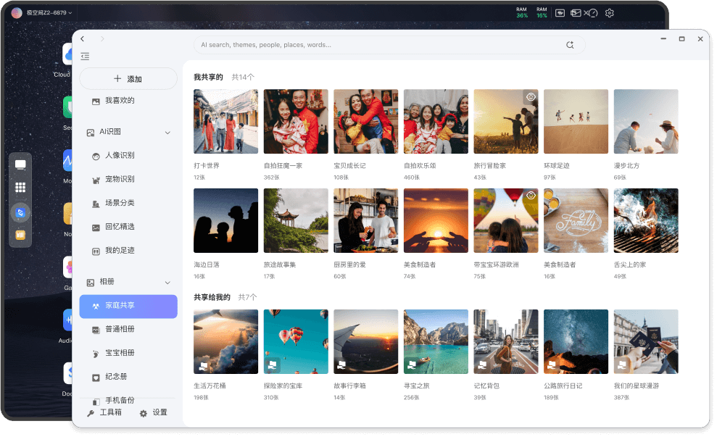This screenshot has height=437, width=717.
Task: Click the AI search icon in search bar
Action: 570,45
